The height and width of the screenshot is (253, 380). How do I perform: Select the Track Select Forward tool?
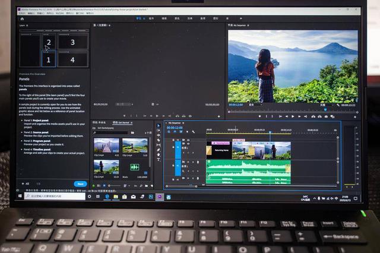(159, 131)
